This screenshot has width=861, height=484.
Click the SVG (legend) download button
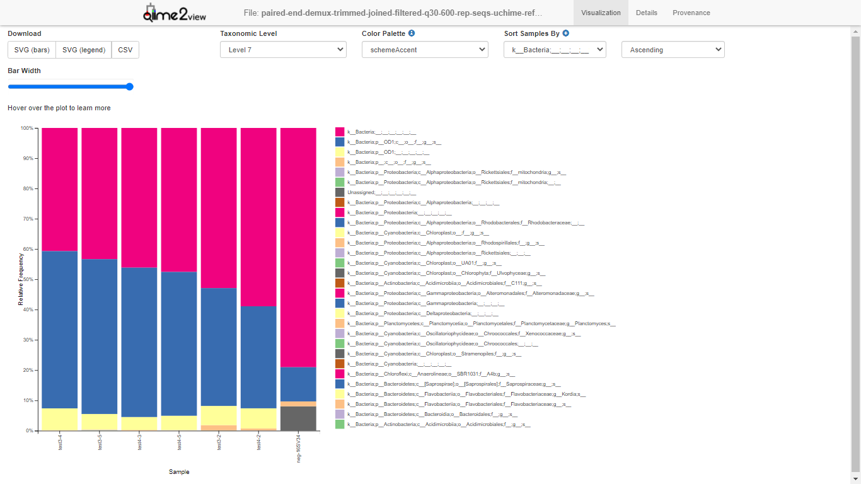(84, 50)
